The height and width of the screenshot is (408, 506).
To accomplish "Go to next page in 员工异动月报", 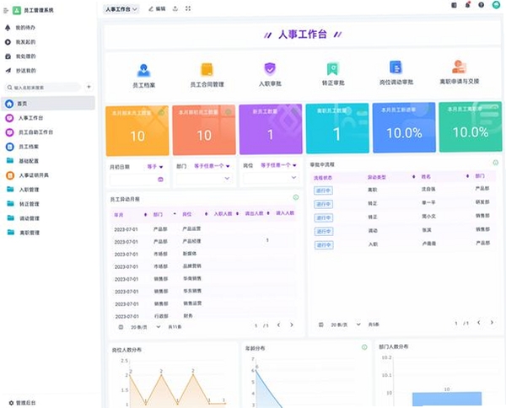I will coord(292,325).
